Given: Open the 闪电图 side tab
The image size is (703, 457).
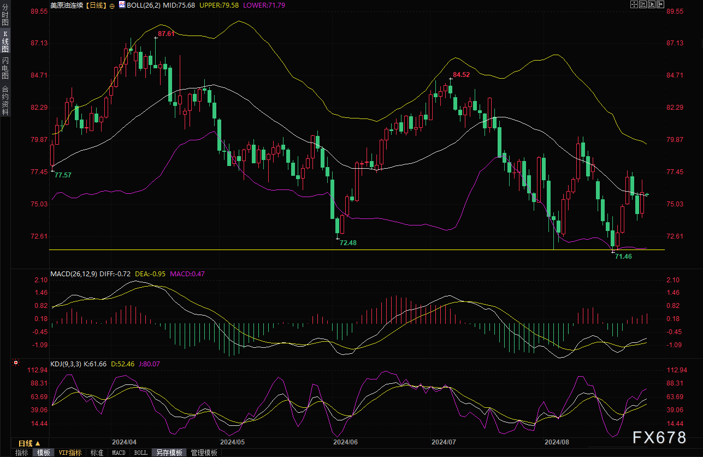Looking at the screenshot, I should pos(5,68).
